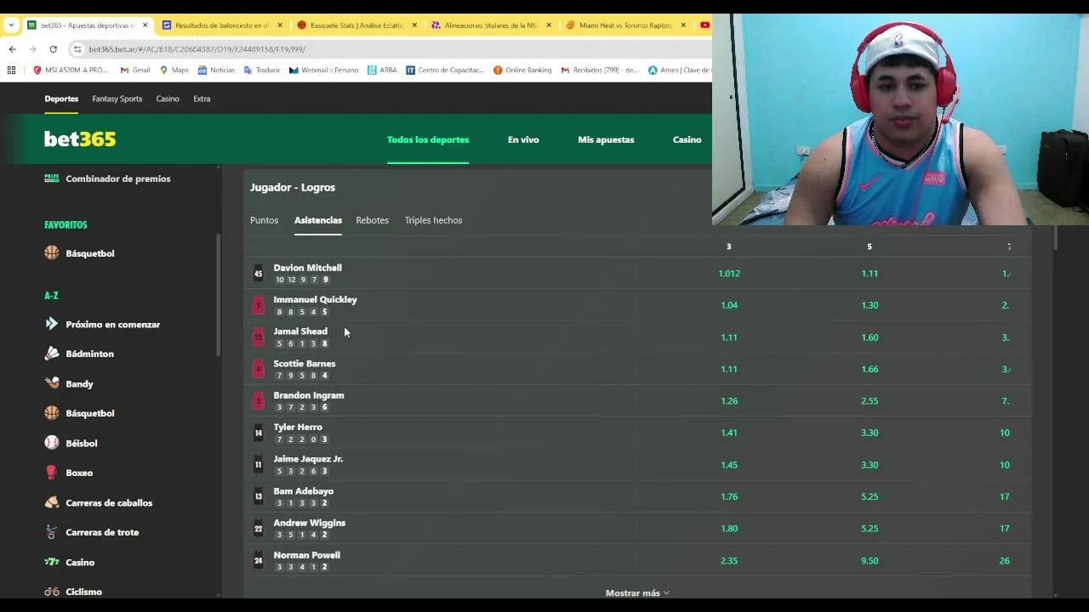Open Fantasy Sports in top navigation
Screen dimensions: 1089x612
click(x=117, y=99)
